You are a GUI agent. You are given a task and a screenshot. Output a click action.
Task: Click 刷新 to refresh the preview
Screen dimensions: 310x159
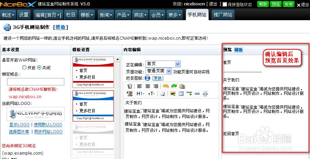(x=238, y=50)
